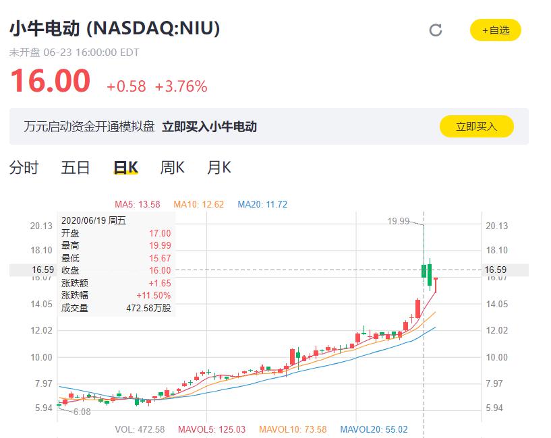Click the 涨跌额 value +1.65
The width and height of the screenshot is (551, 438).
pos(160,283)
